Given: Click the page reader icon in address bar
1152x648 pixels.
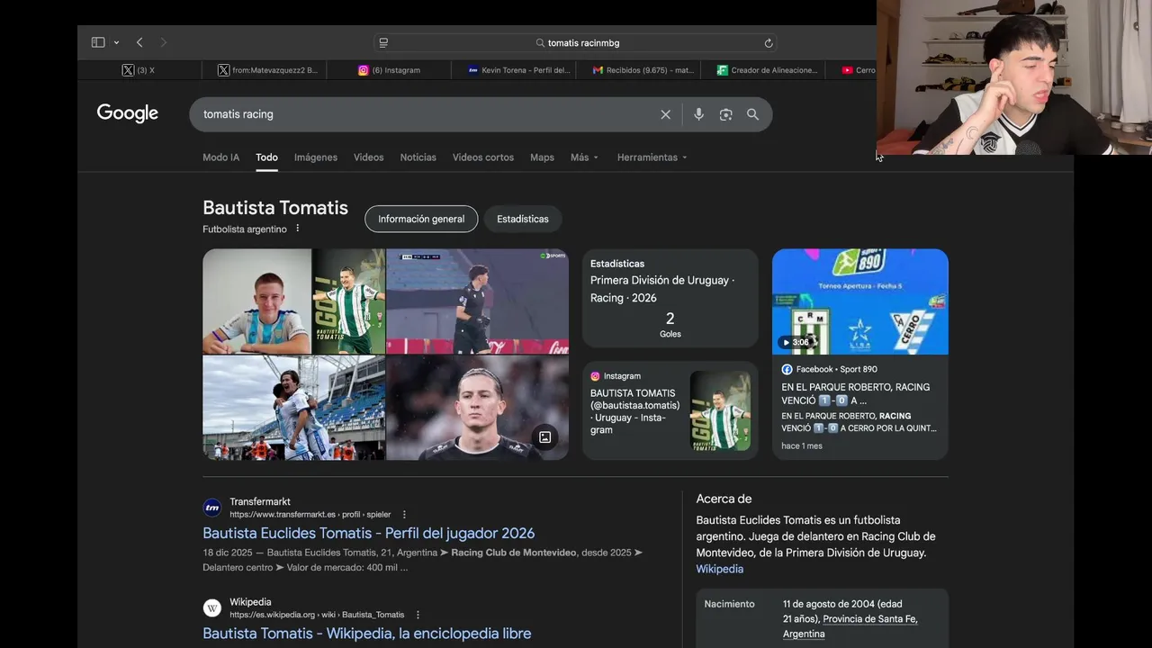Looking at the screenshot, I should pyautogui.click(x=383, y=42).
